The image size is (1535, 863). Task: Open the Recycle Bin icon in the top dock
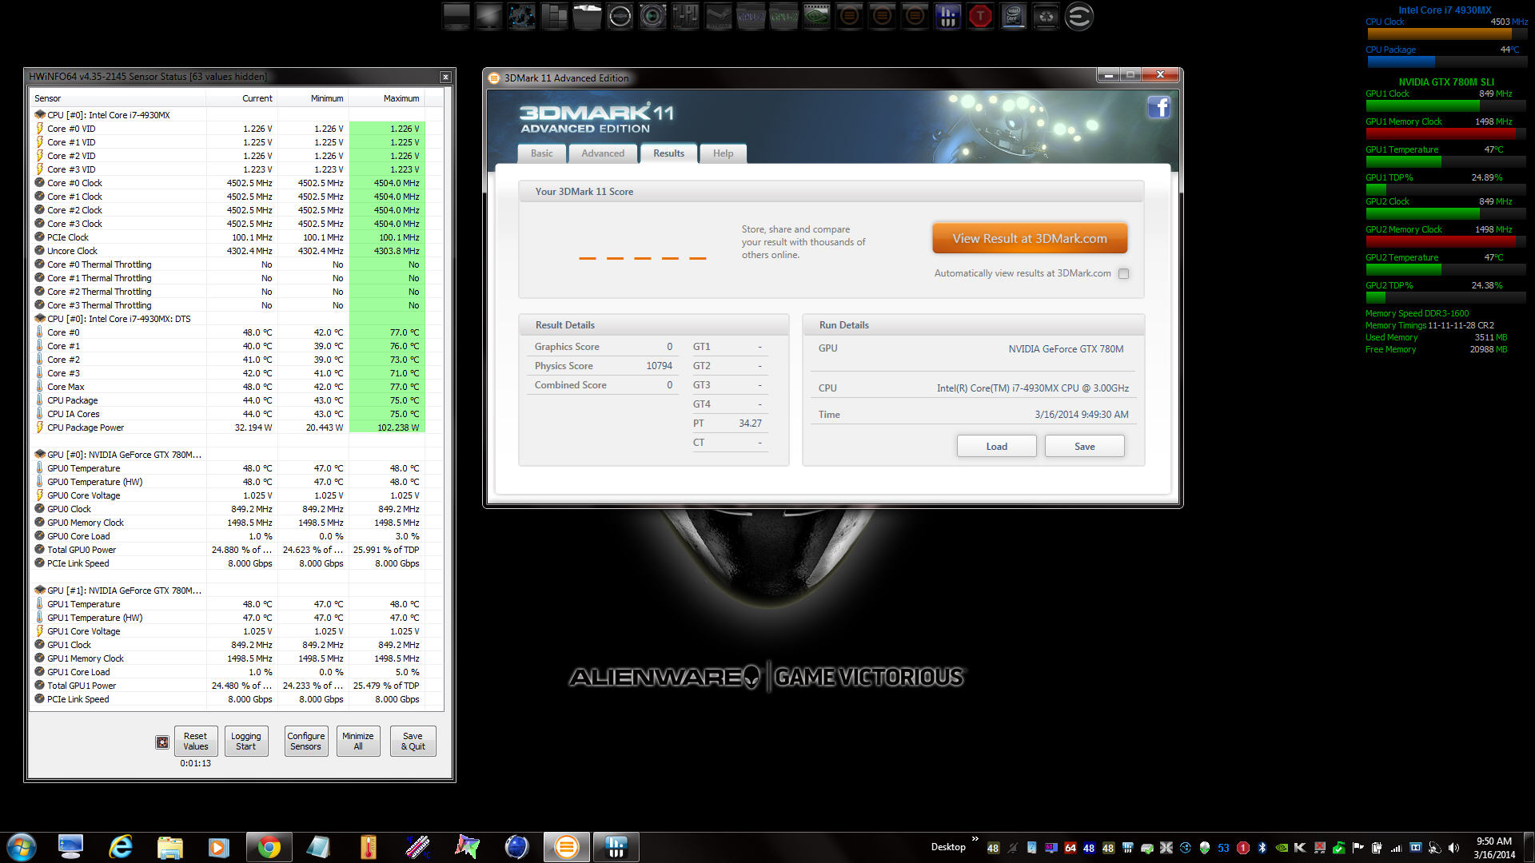click(x=1046, y=17)
